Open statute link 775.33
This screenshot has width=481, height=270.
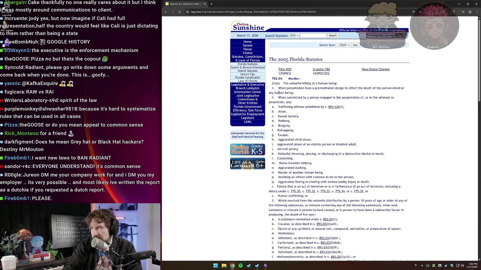pyautogui.click(x=325, y=191)
